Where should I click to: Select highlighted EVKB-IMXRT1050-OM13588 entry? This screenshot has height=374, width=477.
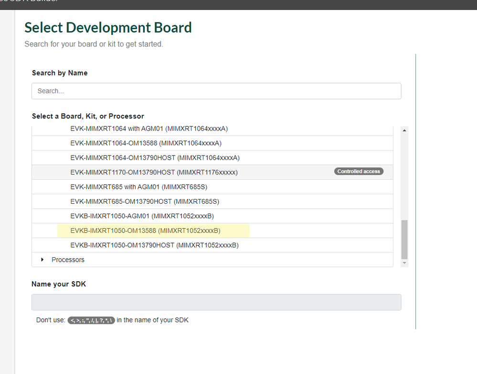145,231
